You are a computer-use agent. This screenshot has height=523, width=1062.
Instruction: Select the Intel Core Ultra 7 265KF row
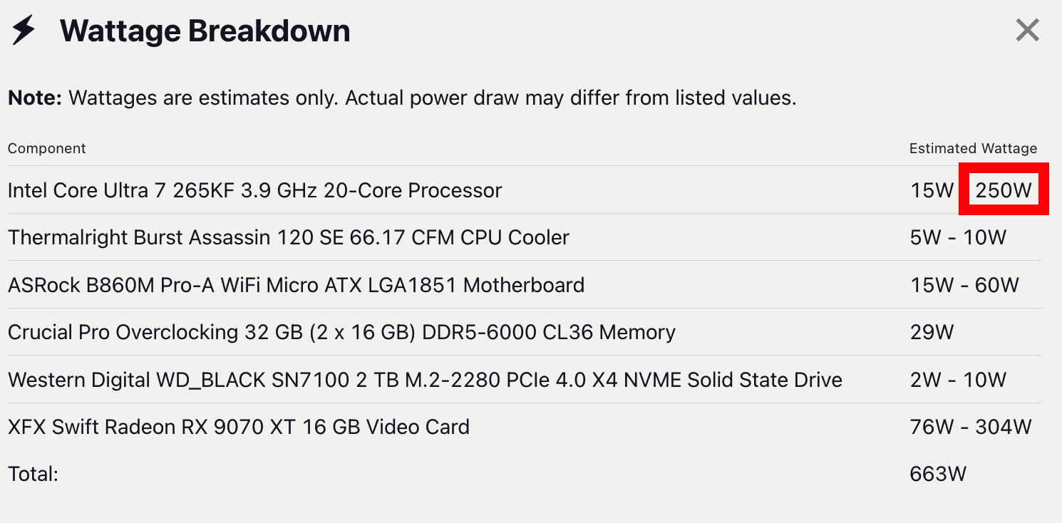[254, 190]
